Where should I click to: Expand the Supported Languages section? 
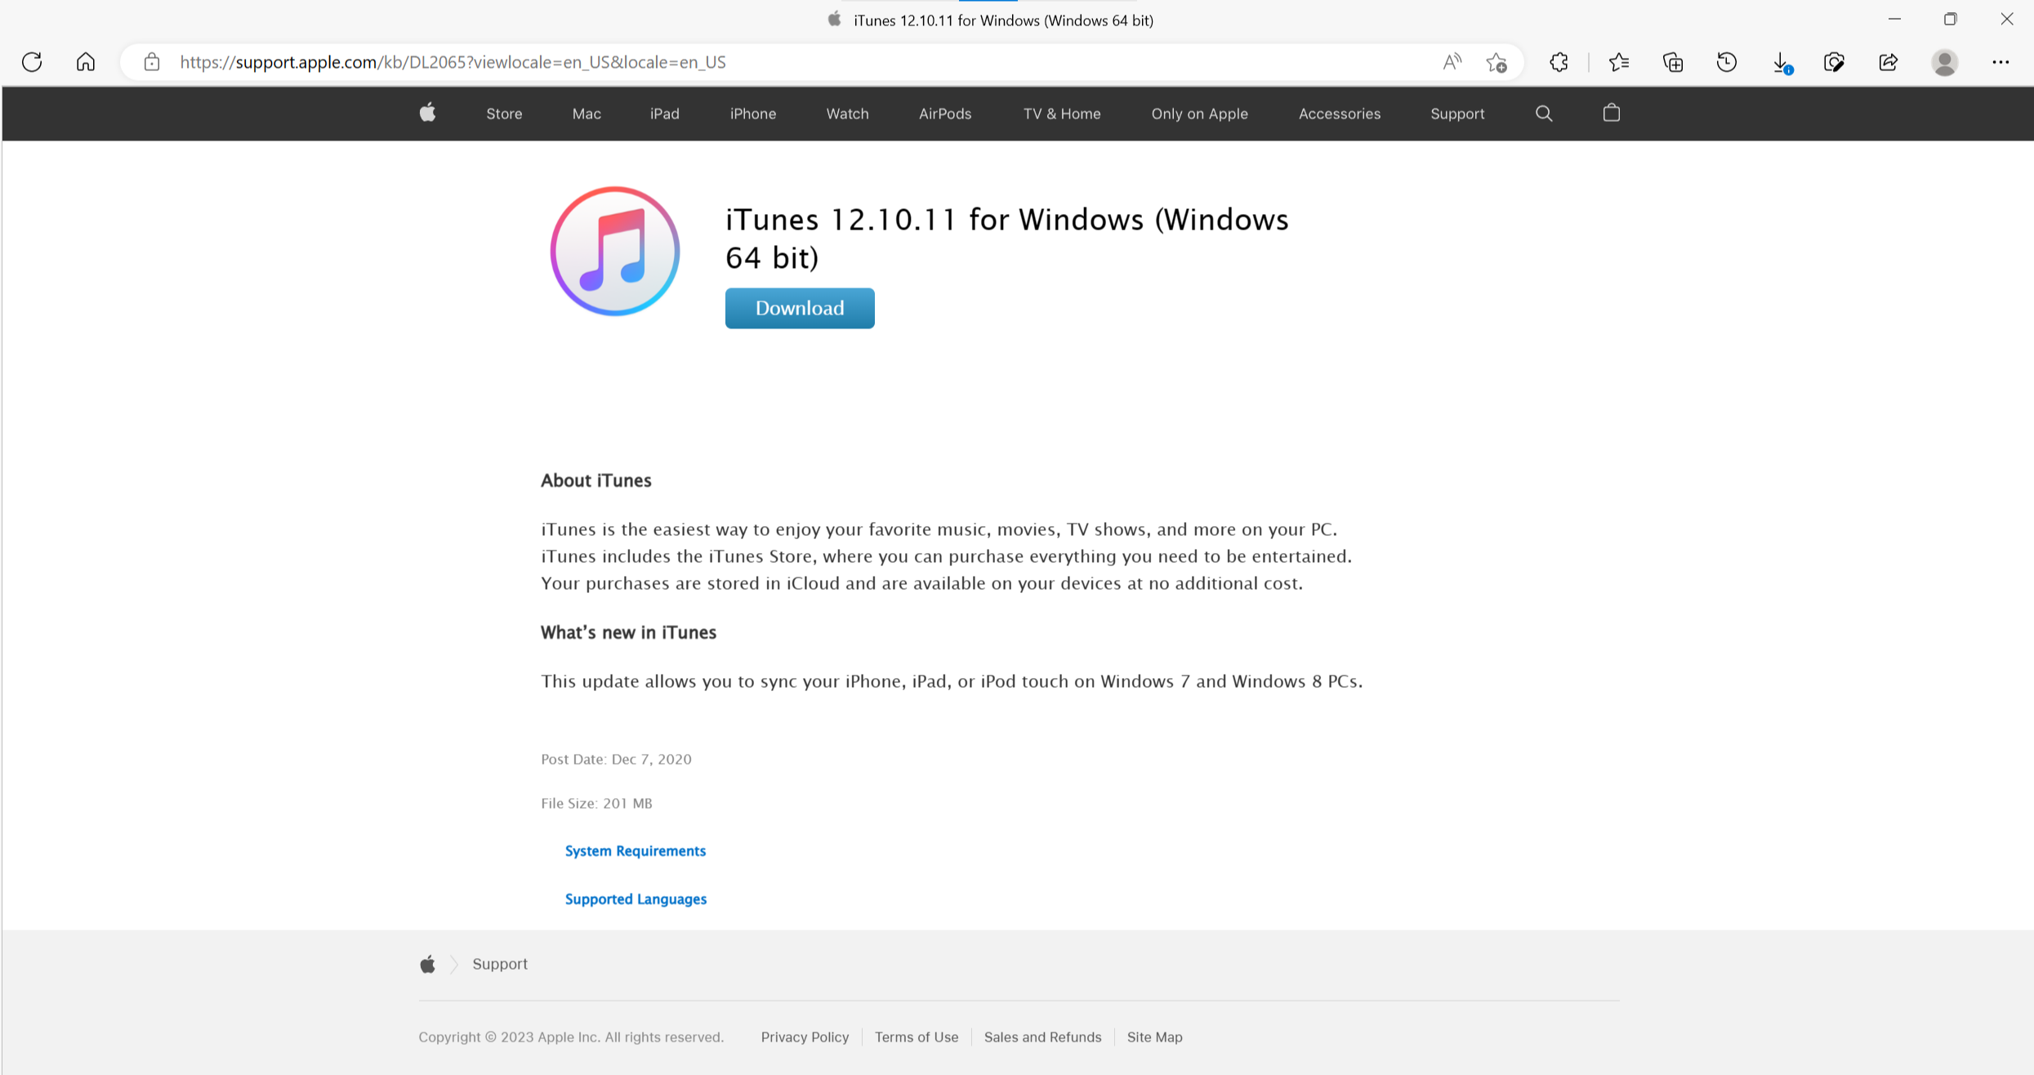click(x=636, y=899)
